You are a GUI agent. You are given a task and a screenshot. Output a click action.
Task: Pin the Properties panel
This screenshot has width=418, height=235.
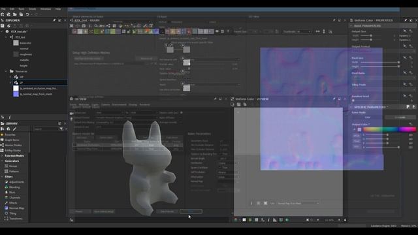pos(406,20)
